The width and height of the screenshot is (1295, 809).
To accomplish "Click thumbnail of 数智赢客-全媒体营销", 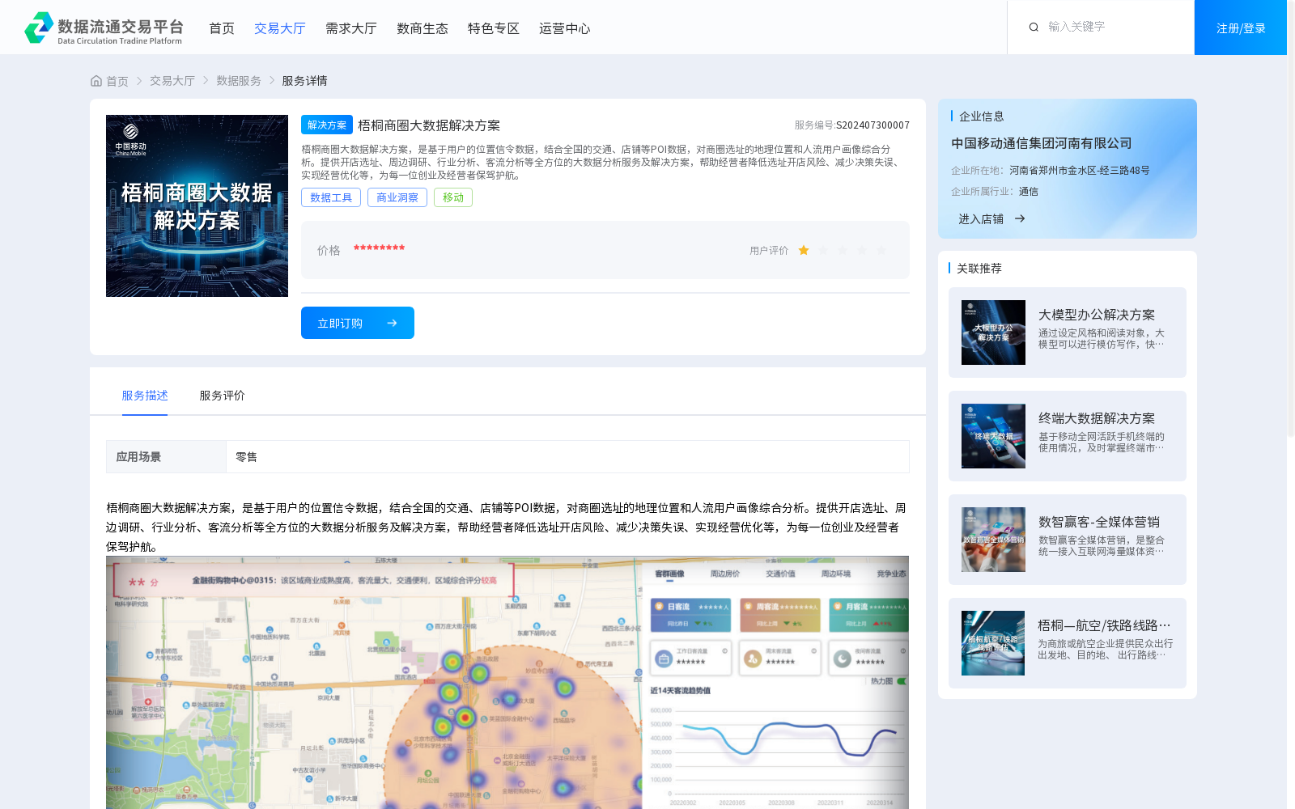I will (993, 540).
